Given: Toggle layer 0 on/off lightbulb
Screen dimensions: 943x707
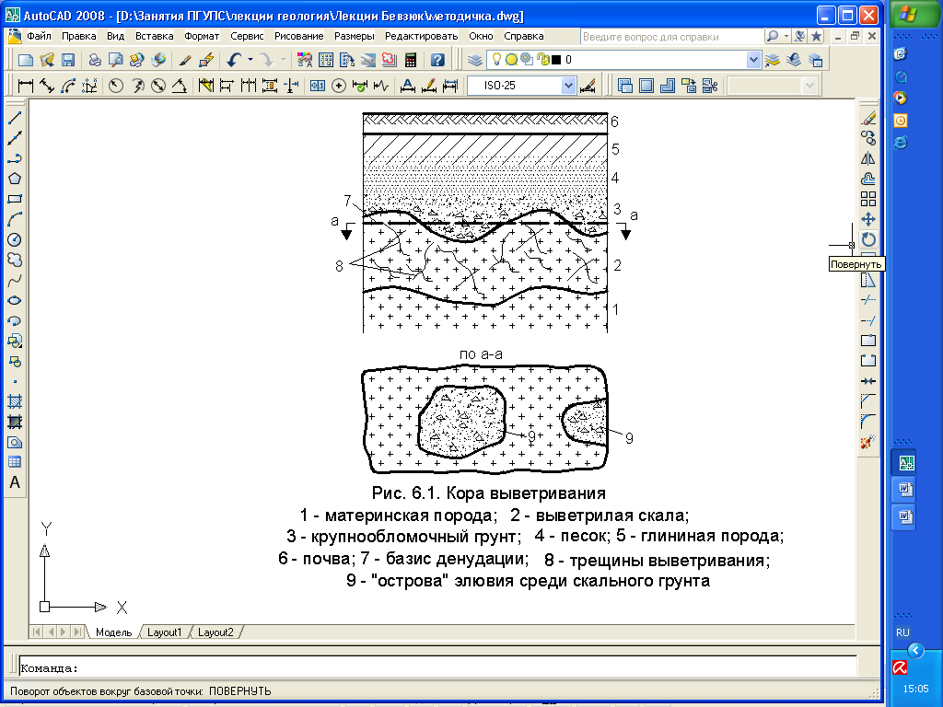Looking at the screenshot, I should tap(496, 60).
